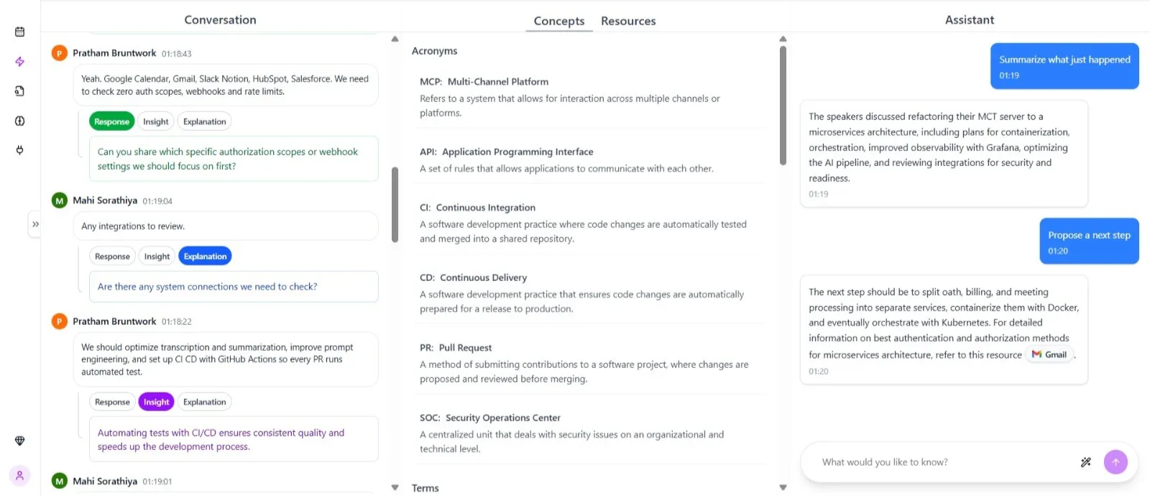The height and width of the screenshot is (496, 1150).
Task: Open the calendar icon in the left sidebar
Action: coord(19,32)
